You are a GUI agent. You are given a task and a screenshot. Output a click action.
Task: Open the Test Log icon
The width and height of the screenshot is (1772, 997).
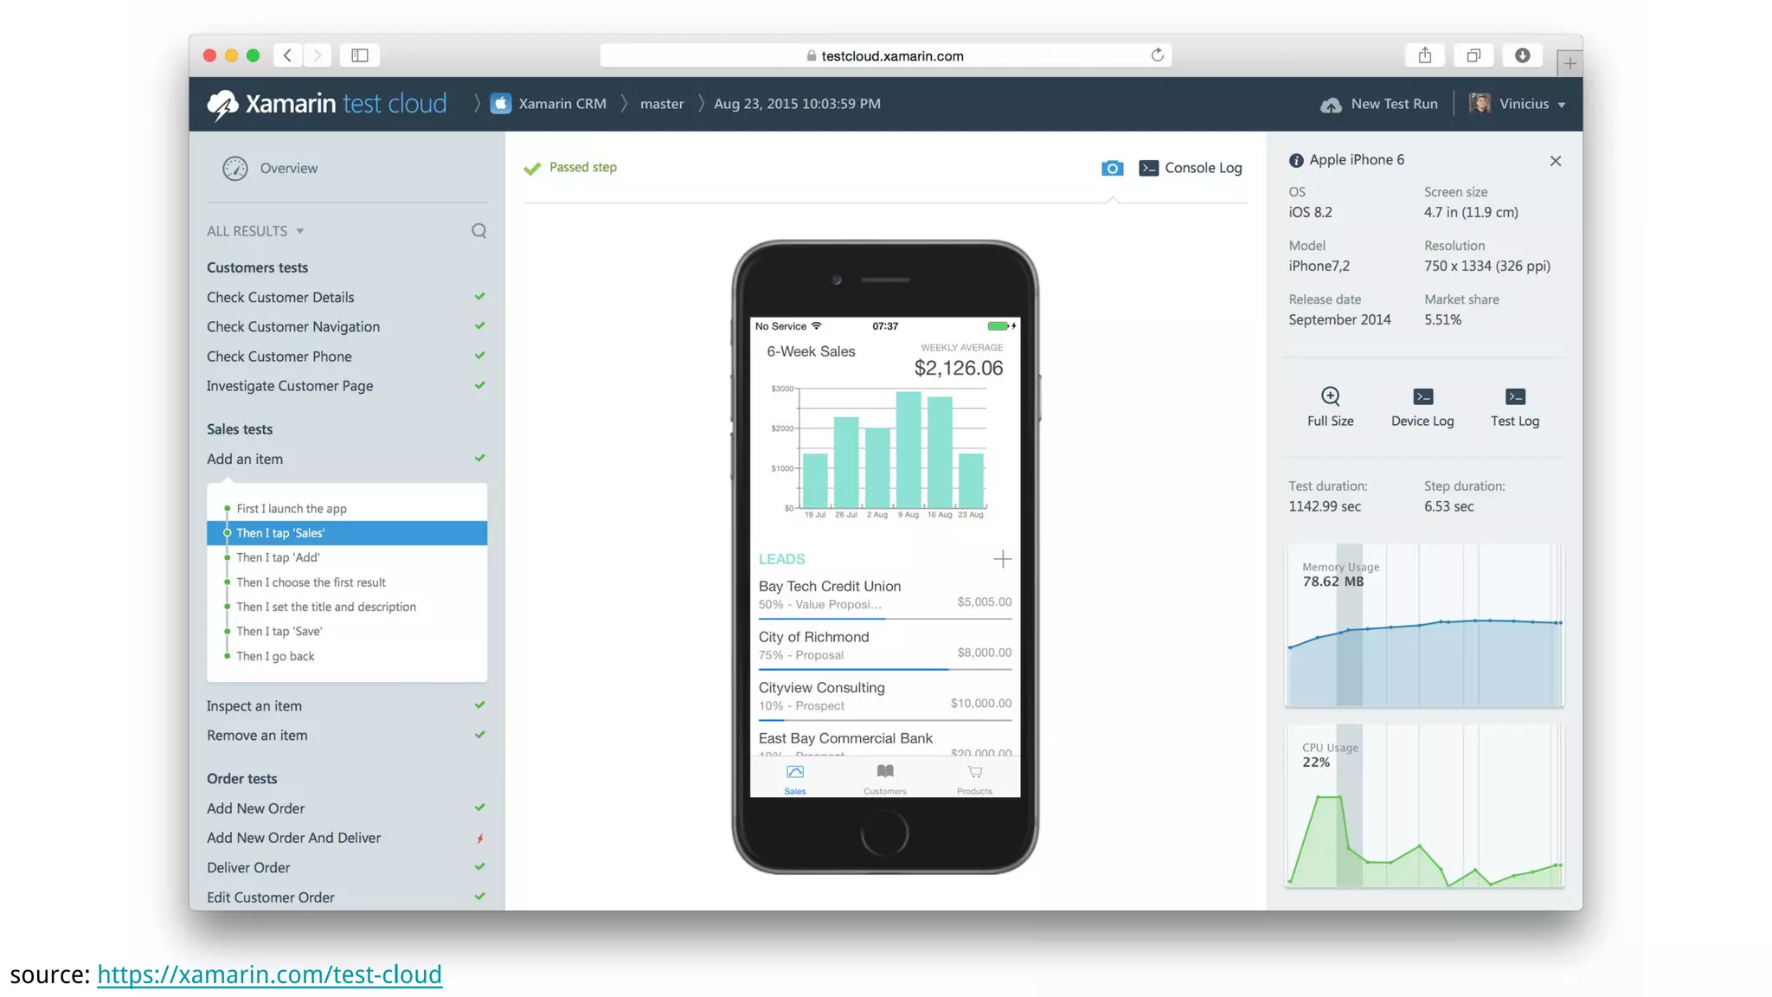click(x=1515, y=396)
